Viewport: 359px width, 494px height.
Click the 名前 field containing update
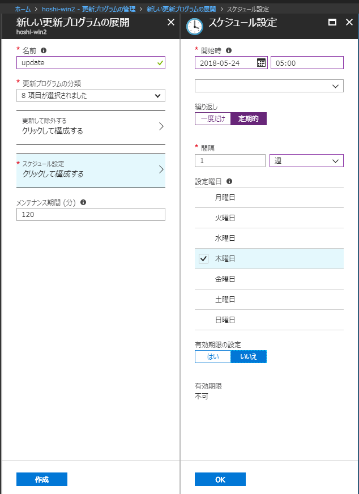click(91, 63)
